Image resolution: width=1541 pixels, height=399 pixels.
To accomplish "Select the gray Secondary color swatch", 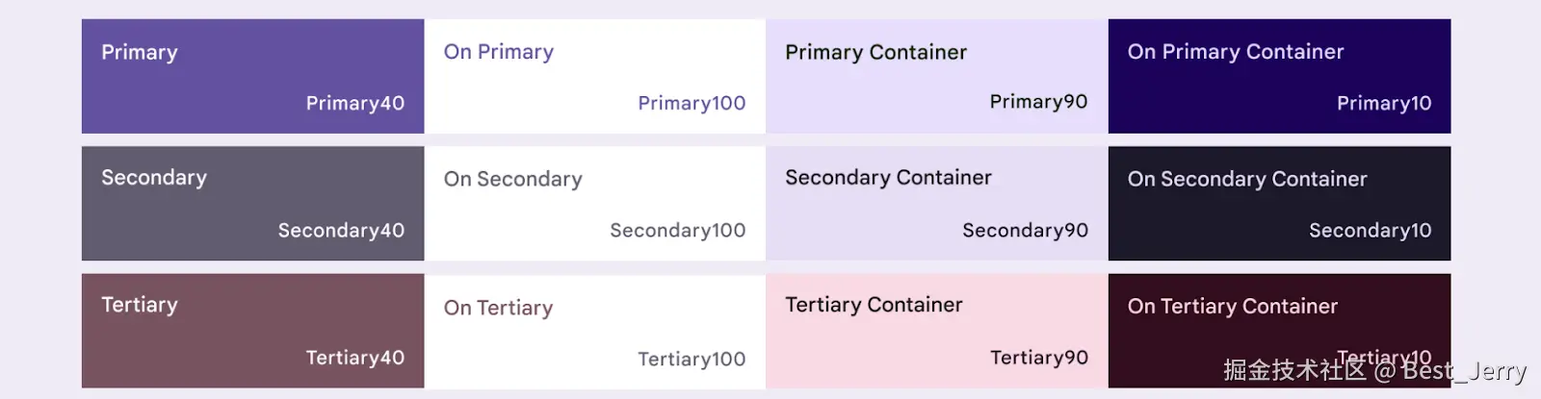I will click(x=252, y=203).
